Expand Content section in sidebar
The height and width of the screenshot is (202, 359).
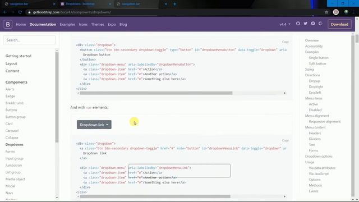(12, 71)
